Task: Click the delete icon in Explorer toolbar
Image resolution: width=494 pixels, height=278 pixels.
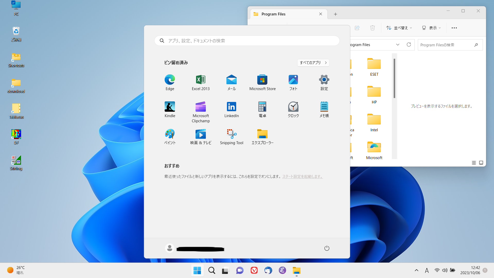Action: tap(372, 28)
